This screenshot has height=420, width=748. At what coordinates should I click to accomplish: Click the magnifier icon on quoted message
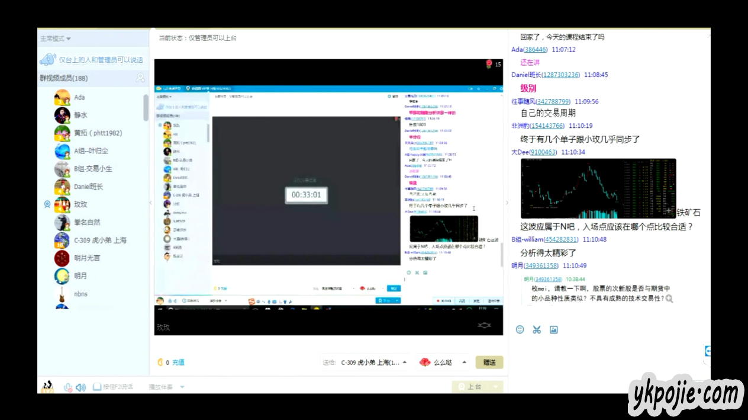(x=669, y=299)
